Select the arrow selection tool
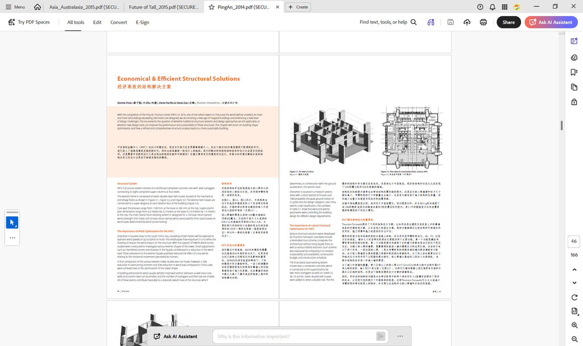583x346 pixels. [13, 223]
